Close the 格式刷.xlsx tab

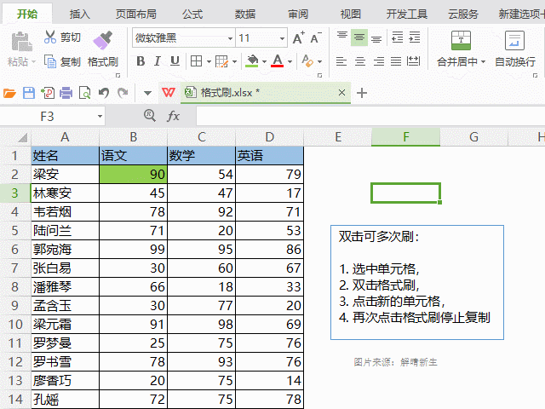tap(341, 93)
